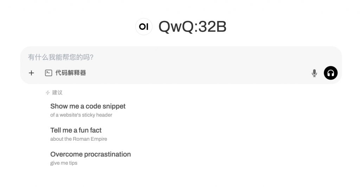This screenshot has width=360, height=187.
Task: Click the lightning bolt suggestions icon
Action: 47,93
